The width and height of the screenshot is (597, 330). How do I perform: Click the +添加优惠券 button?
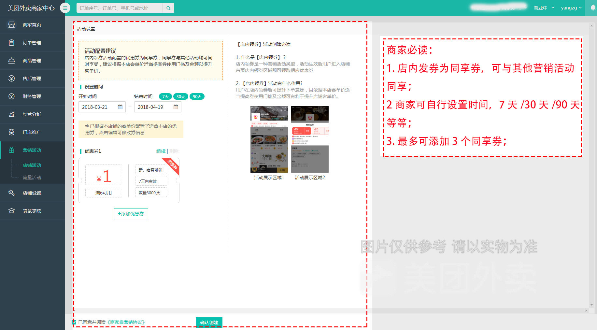131,214
